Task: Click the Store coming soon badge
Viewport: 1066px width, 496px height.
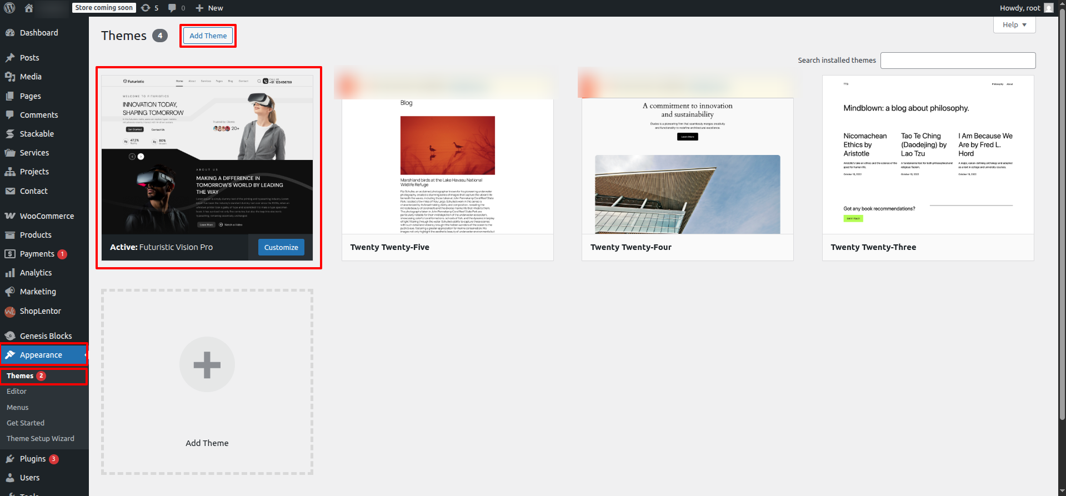Action: [x=104, y=8]
